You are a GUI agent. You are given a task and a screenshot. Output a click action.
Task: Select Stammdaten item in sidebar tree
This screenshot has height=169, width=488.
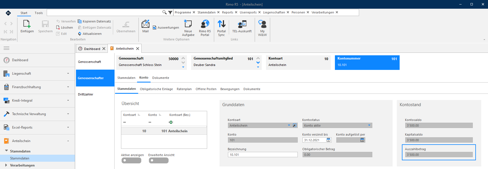click(x=37, y=158)
